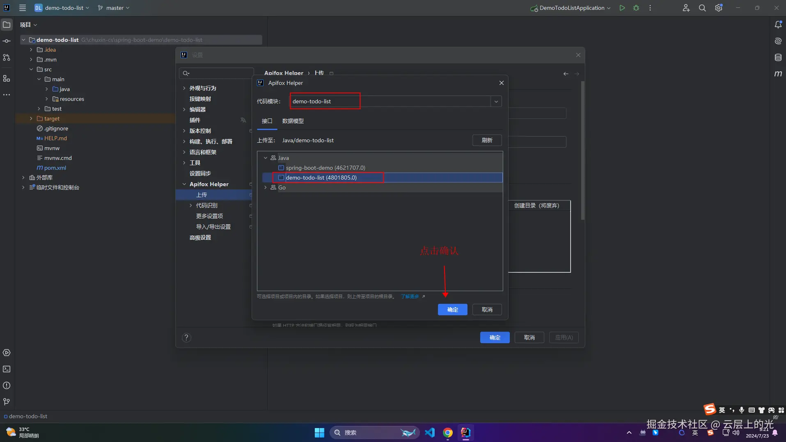
Task: Check the spring-boot-demo (4621707.0) checkbox
Action: click(x=281, y=168)
